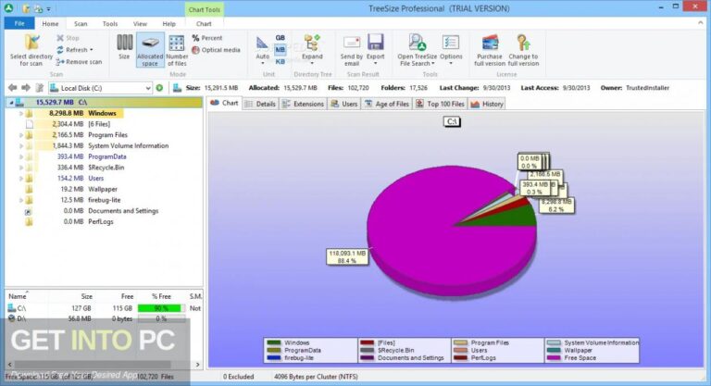Open Optical media option
Image resolution: width=711 pixels, height=386 pixels.
(x=216, y=50)
